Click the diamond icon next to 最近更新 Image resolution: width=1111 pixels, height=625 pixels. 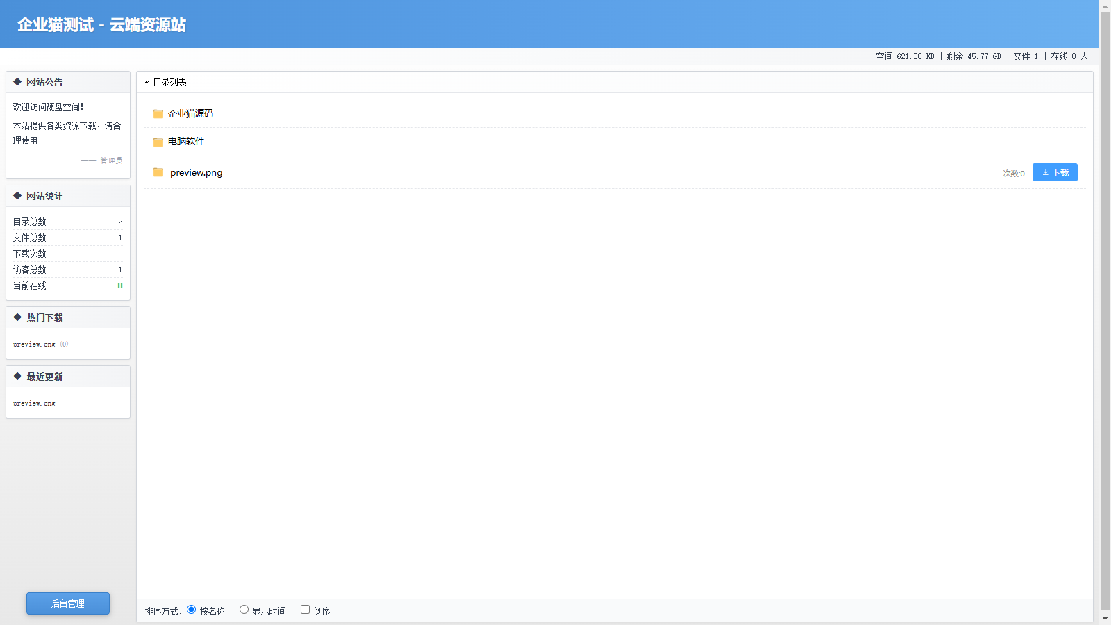[x=17, y=376]
